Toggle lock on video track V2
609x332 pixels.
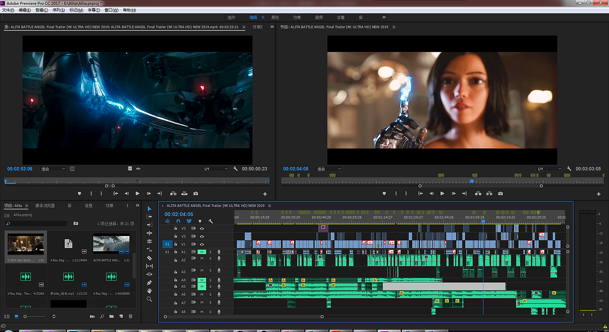click(x=176, y=236)
